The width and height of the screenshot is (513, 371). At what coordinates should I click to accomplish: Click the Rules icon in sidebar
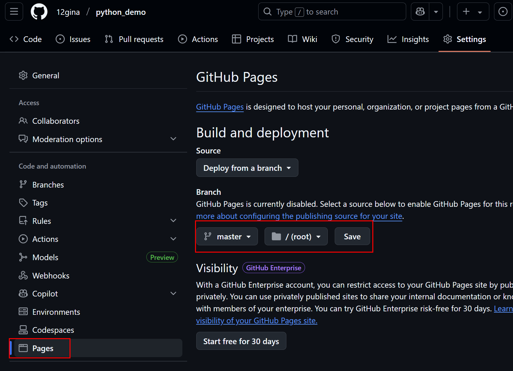(x=23, y=221)
